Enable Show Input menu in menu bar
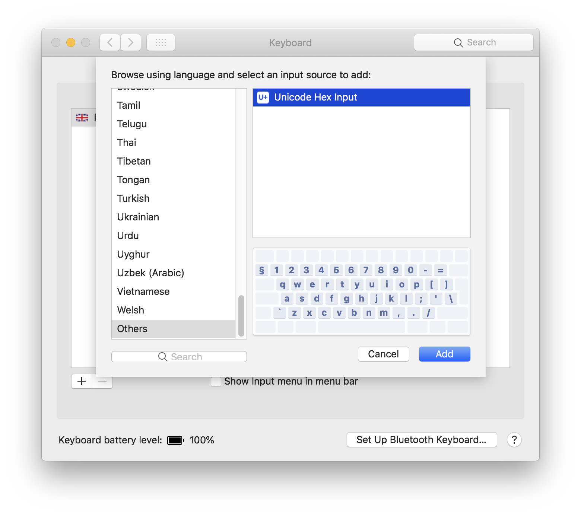The image size is (581, 516). click(216, 382)
